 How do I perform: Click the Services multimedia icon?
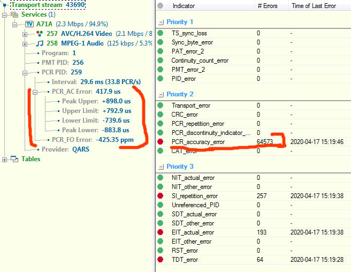[14, 15]
